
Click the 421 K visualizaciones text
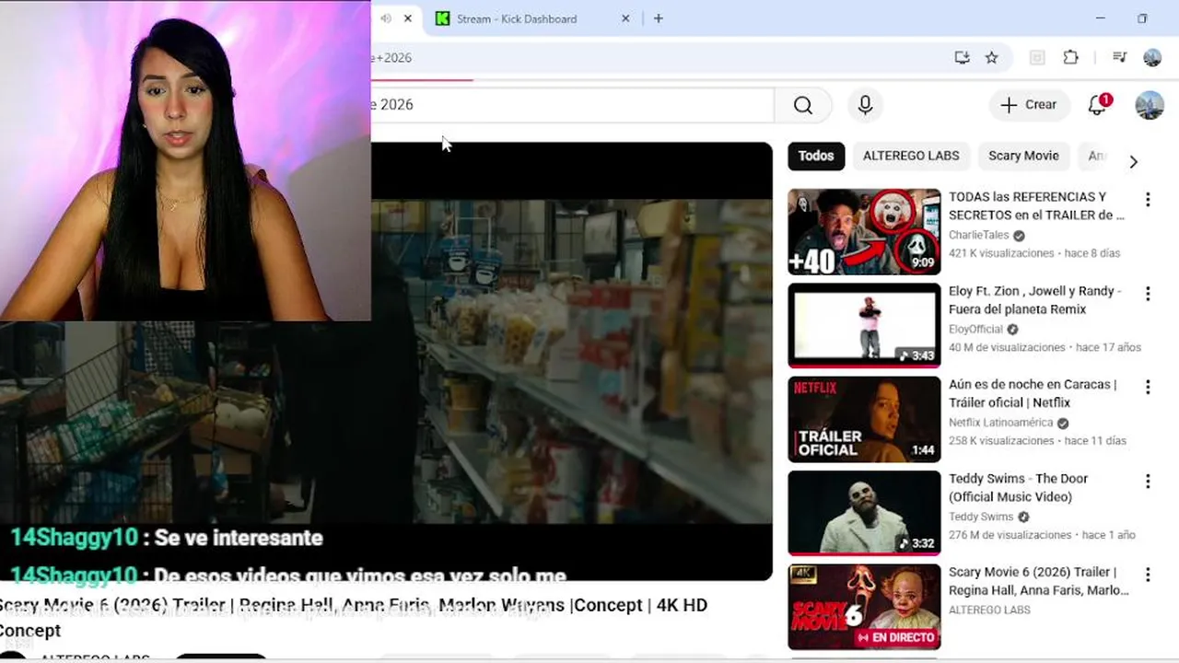[x=1001, y=253]
